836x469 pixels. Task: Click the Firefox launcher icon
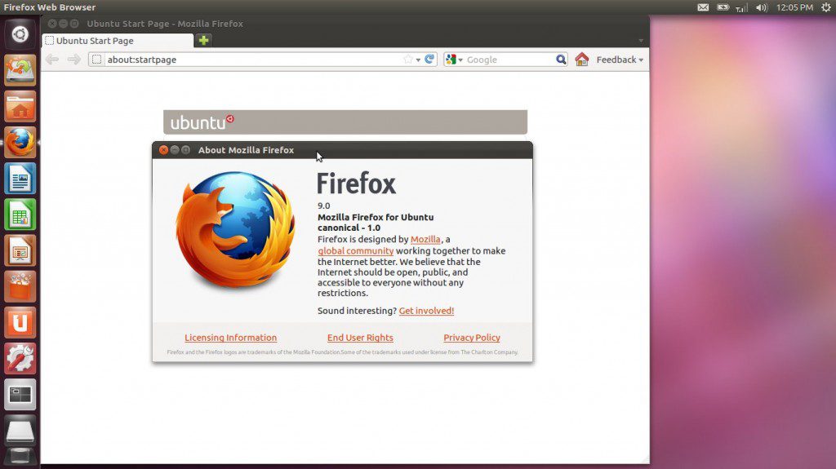coord(20,142)
